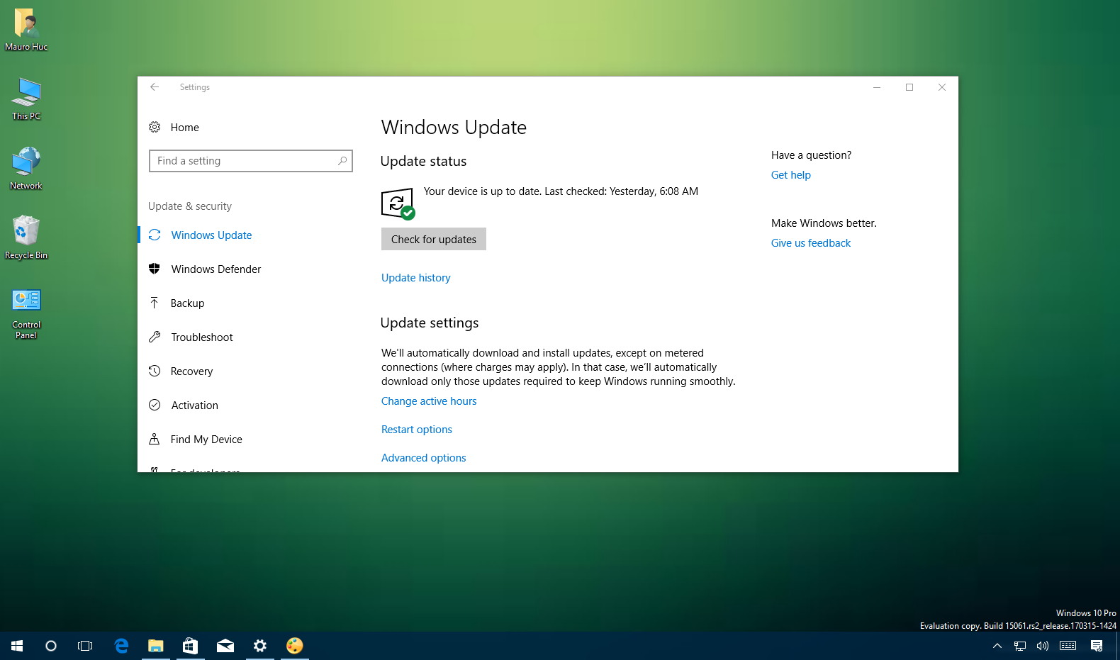
Task: Open Home via gear icon
Action: (x=155, y=127)
